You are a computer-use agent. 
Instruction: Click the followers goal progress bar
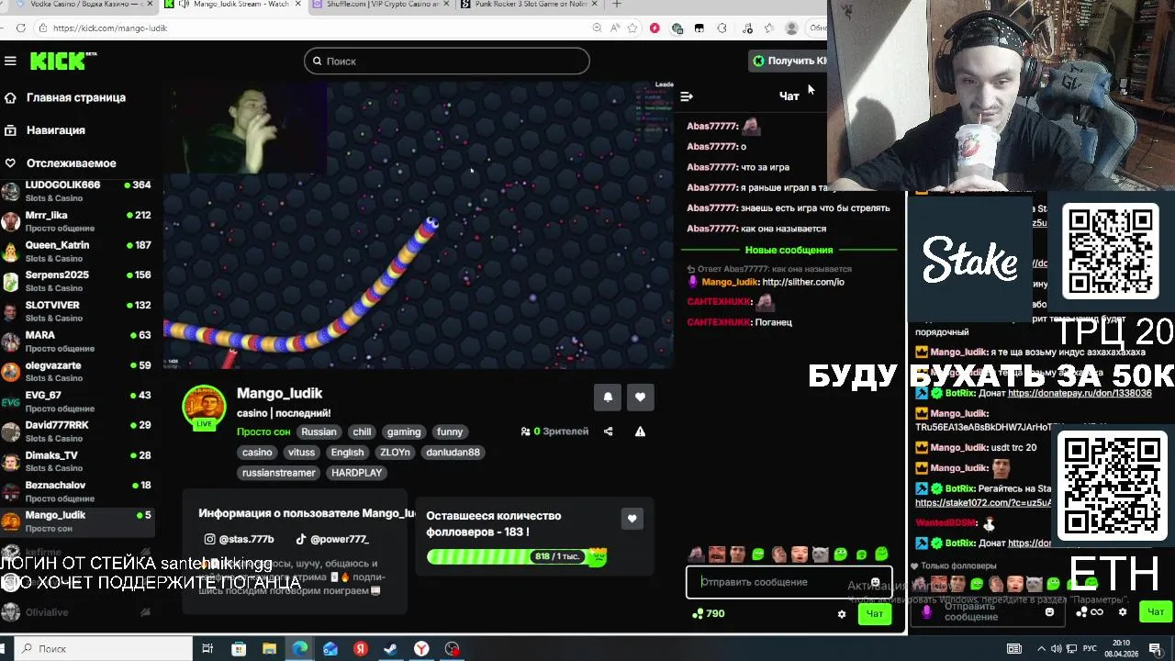click(516, 556)
